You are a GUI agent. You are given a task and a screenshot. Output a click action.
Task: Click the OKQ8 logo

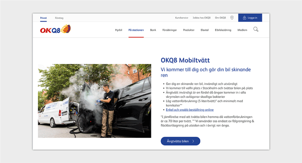coord(56,29)
